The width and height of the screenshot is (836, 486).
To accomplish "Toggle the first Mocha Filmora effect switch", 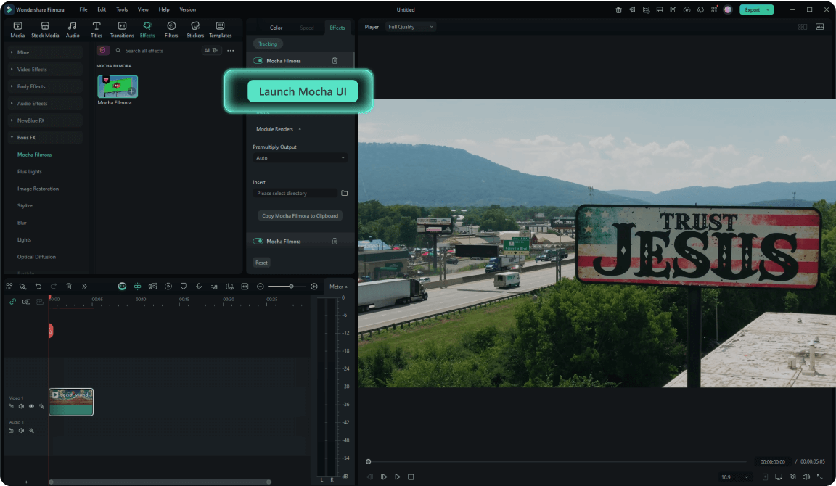I will point(258,61).
